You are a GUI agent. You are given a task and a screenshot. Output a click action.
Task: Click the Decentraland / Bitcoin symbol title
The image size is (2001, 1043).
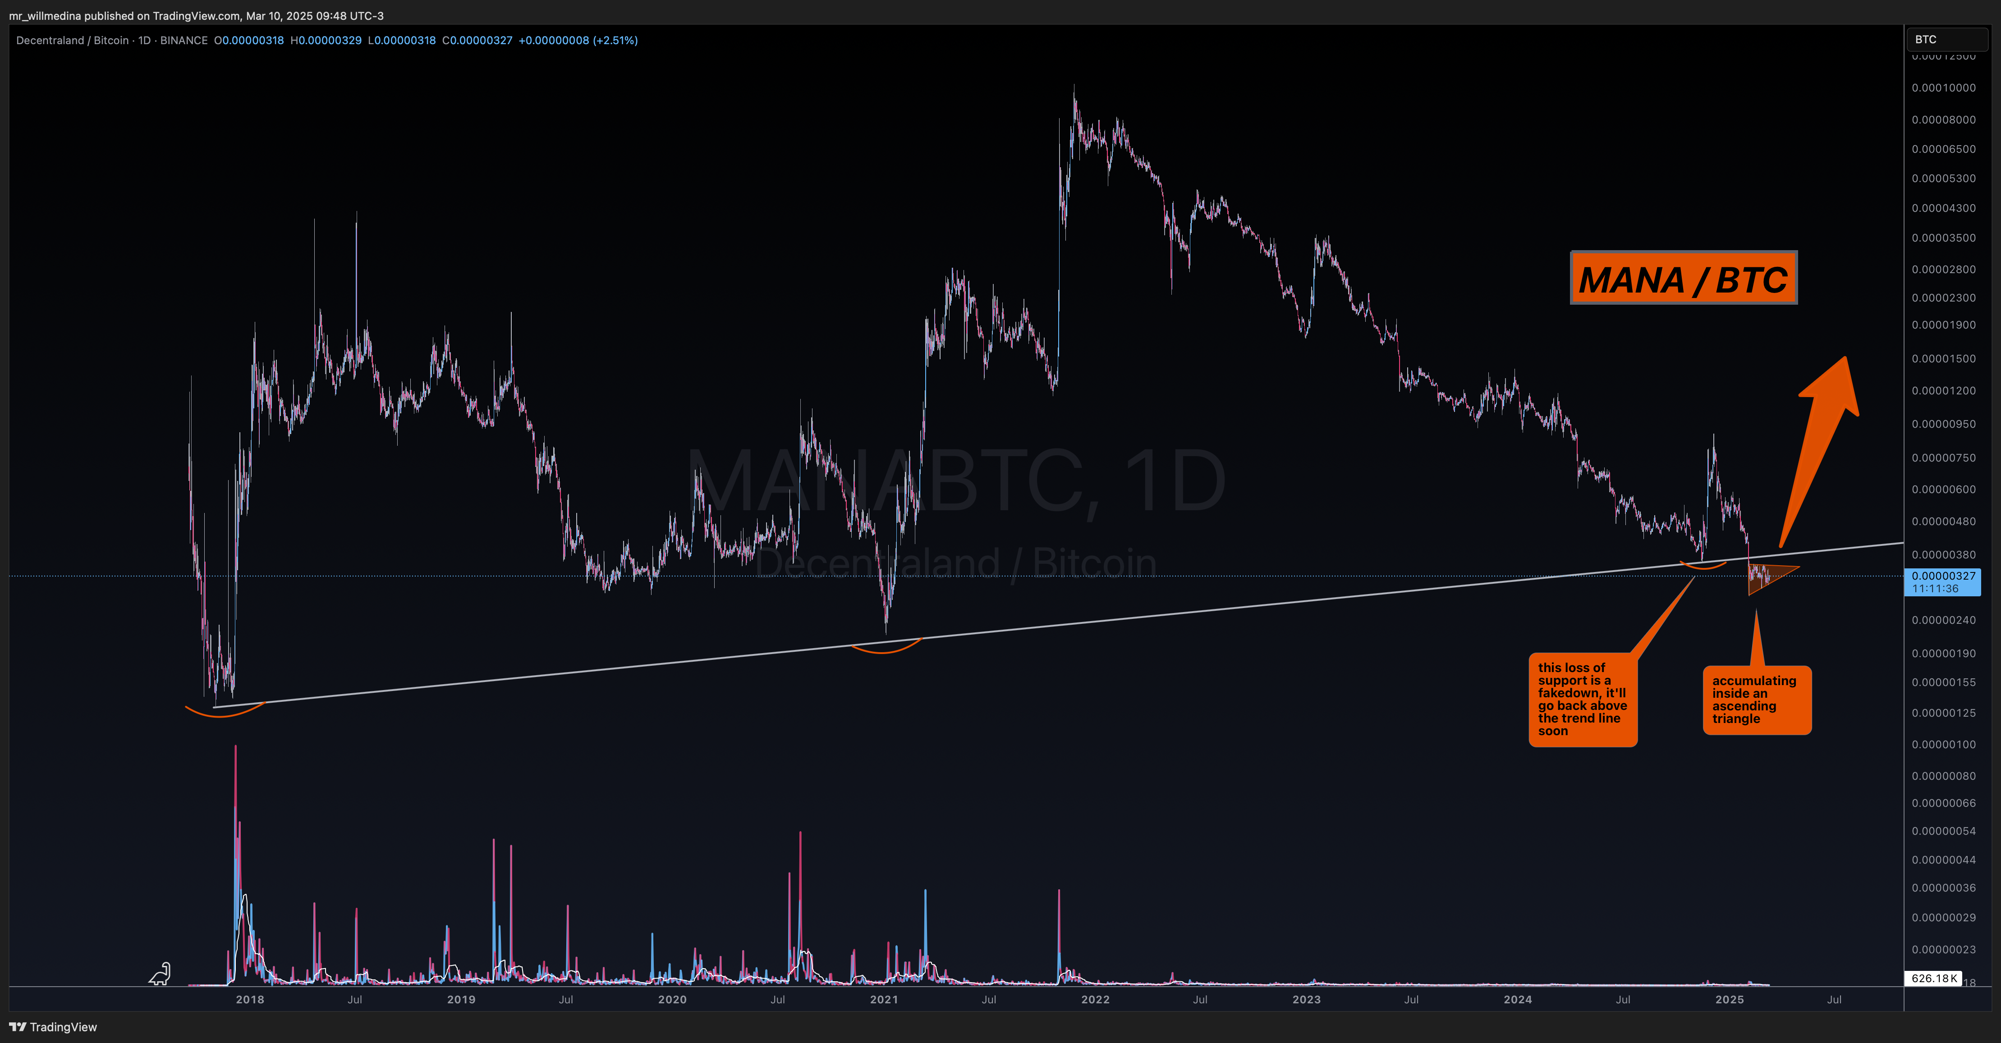click(72, 41)
